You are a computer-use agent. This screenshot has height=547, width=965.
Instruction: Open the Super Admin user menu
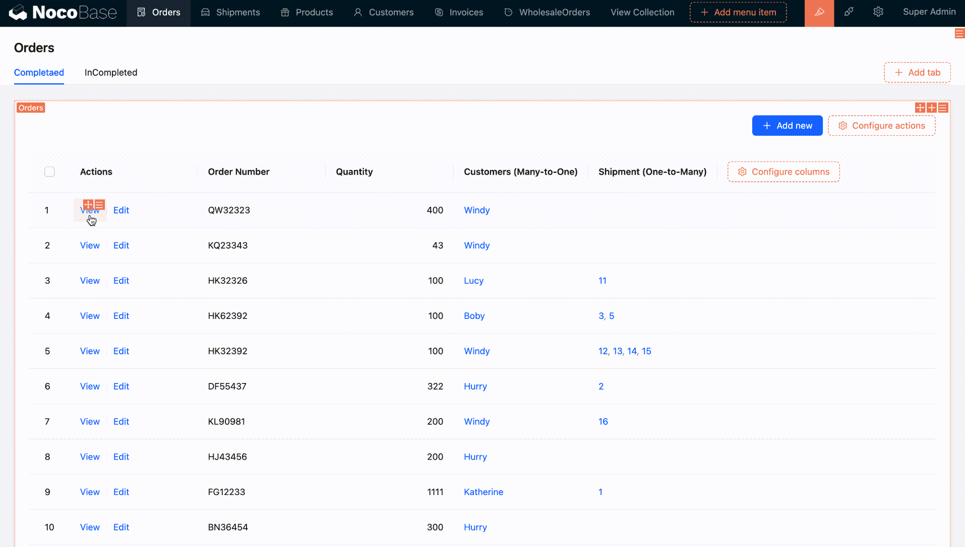tap(929, 12)
